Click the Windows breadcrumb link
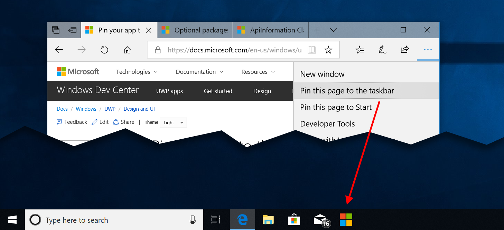Viewport: 504px width, 230px height. tap(86, 109)
